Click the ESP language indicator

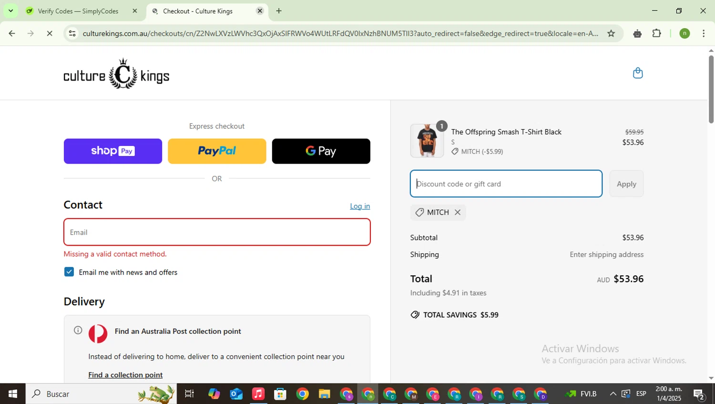point(641,394)
